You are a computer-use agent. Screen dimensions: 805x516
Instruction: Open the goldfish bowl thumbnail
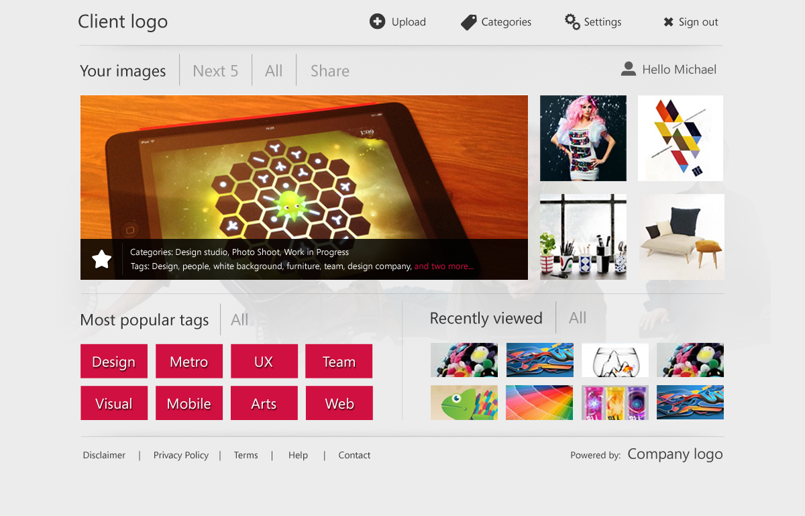[x=615, y=360]
